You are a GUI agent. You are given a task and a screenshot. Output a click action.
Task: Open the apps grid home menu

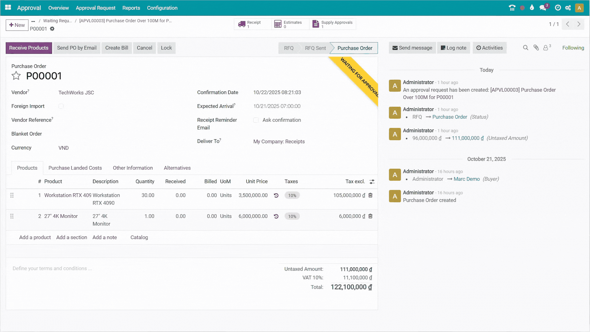8,7
